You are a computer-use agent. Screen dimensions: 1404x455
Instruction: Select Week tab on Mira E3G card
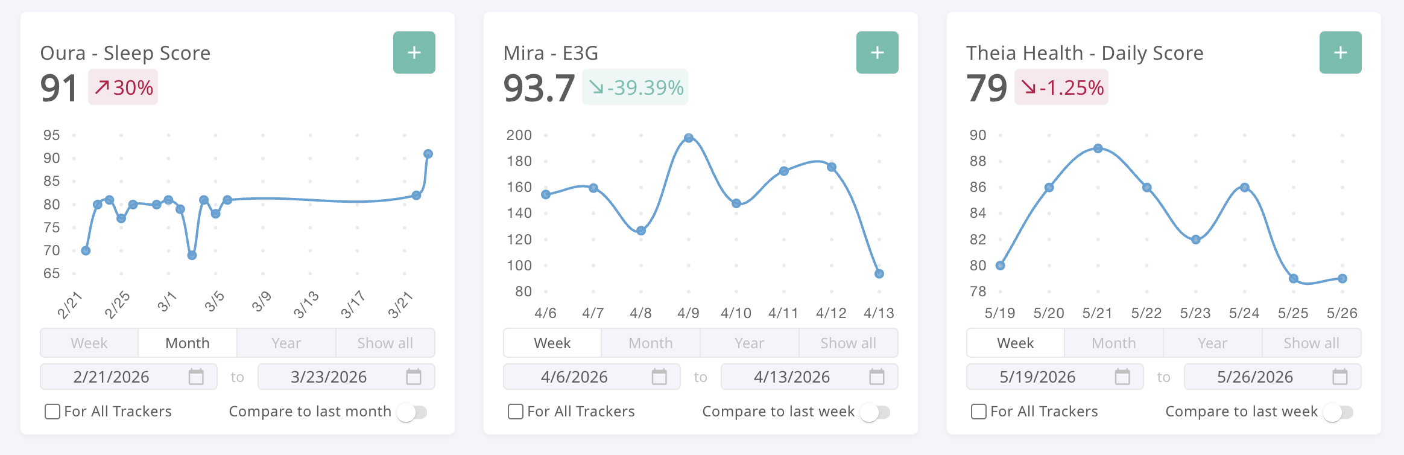tap(552, 343)
